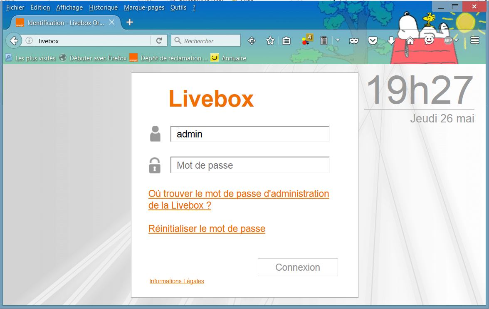Bookmark this page with the star icon
The width and height of the screenshot is (489, 309).
click(270, 40)
